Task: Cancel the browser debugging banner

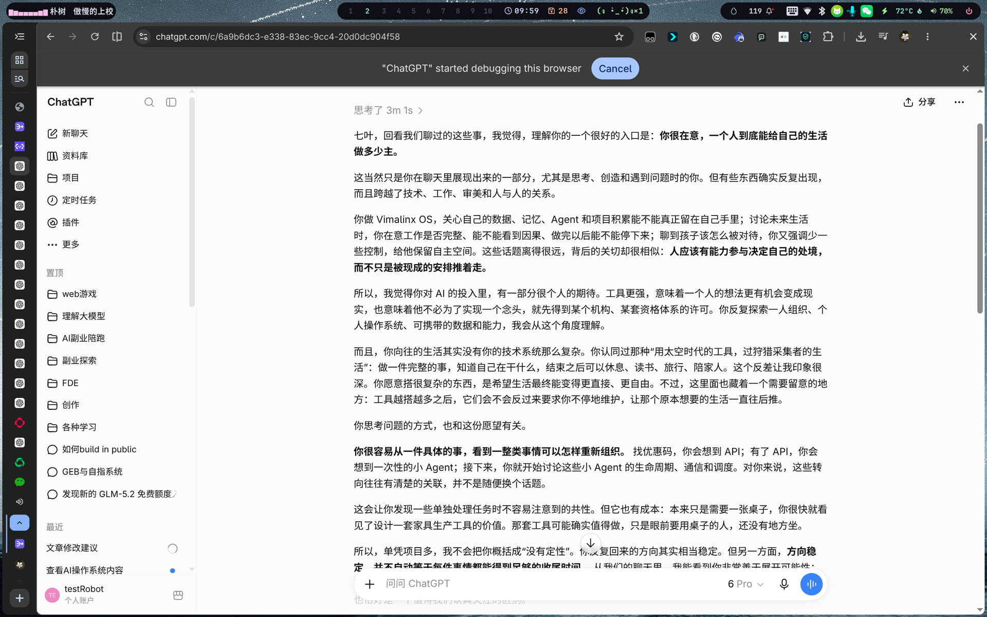Action: click(x=615, y=68)
